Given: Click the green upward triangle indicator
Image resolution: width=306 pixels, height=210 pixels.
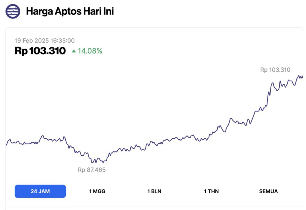Looking at the screenshot, I should (x=74, y=51).
